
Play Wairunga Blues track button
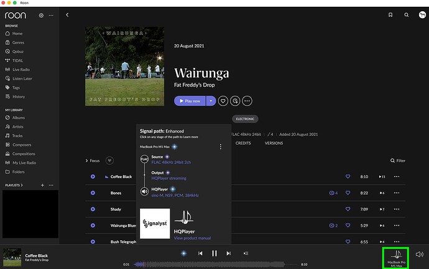pos(93,225)
